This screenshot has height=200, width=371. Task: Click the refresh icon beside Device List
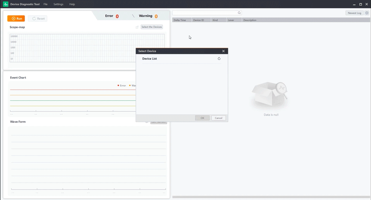219,59
